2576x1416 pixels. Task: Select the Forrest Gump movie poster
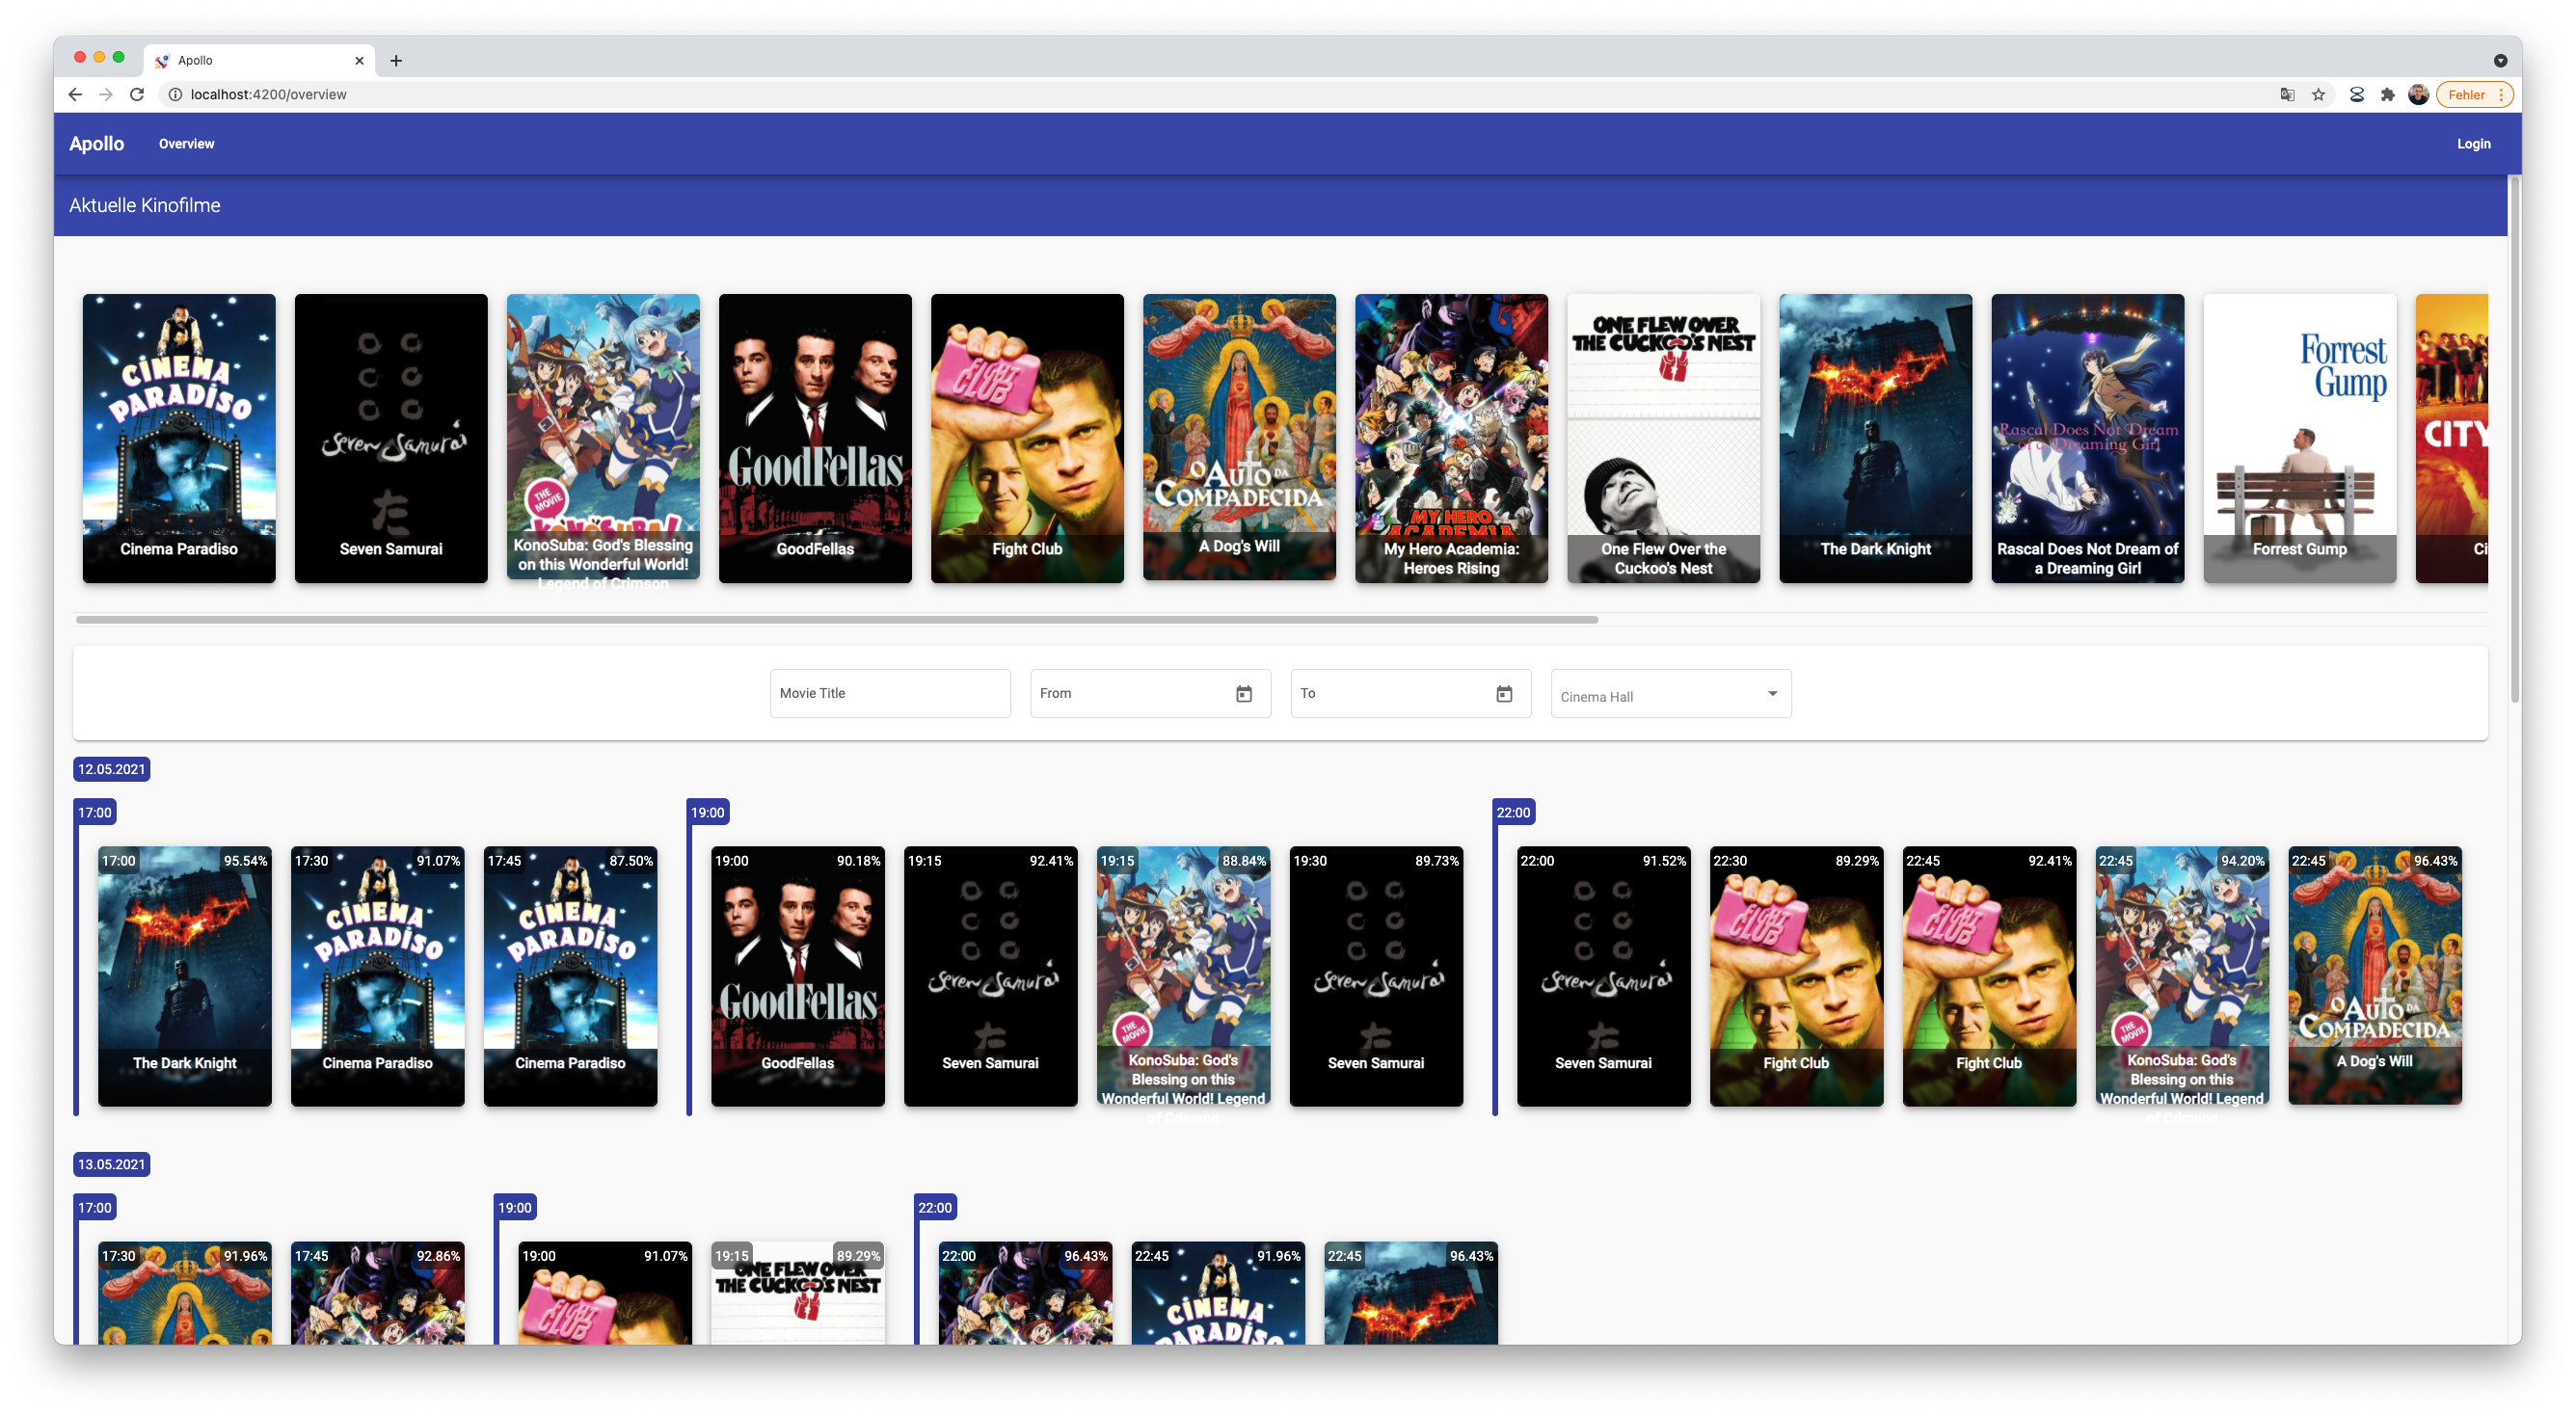tap(2299, 438)
